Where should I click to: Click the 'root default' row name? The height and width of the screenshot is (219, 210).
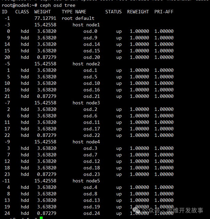click(x=78, y=18)
